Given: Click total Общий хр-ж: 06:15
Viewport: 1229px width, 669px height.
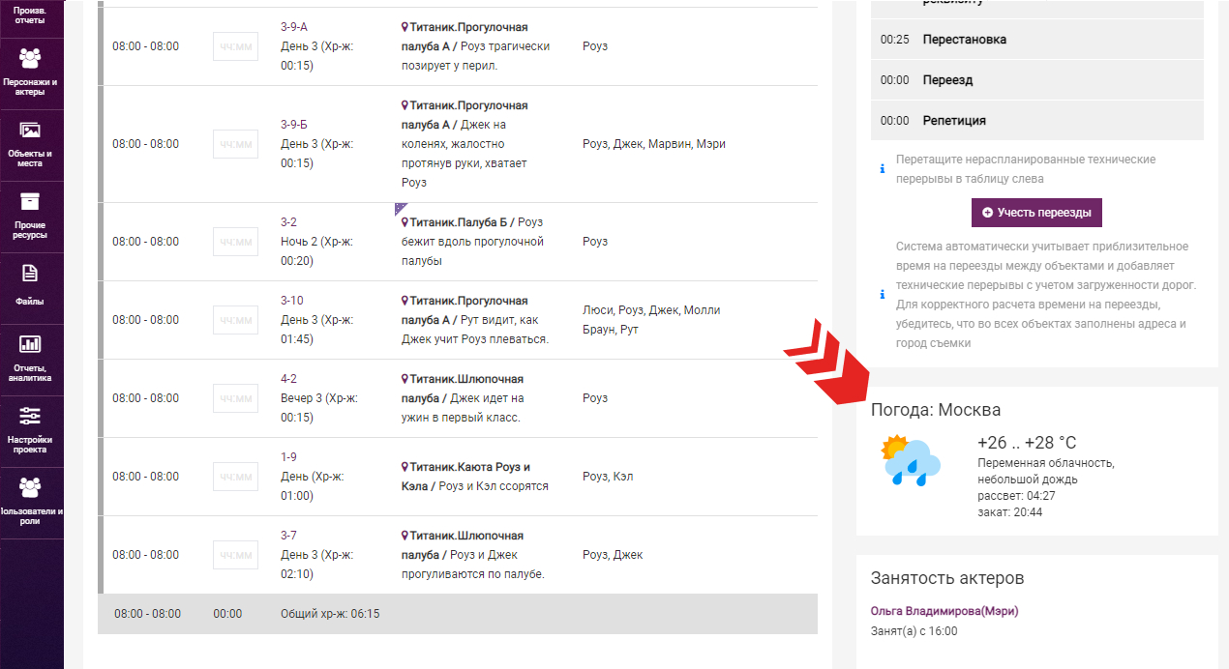Looking at the screenshot, I should tap(330, 614).
